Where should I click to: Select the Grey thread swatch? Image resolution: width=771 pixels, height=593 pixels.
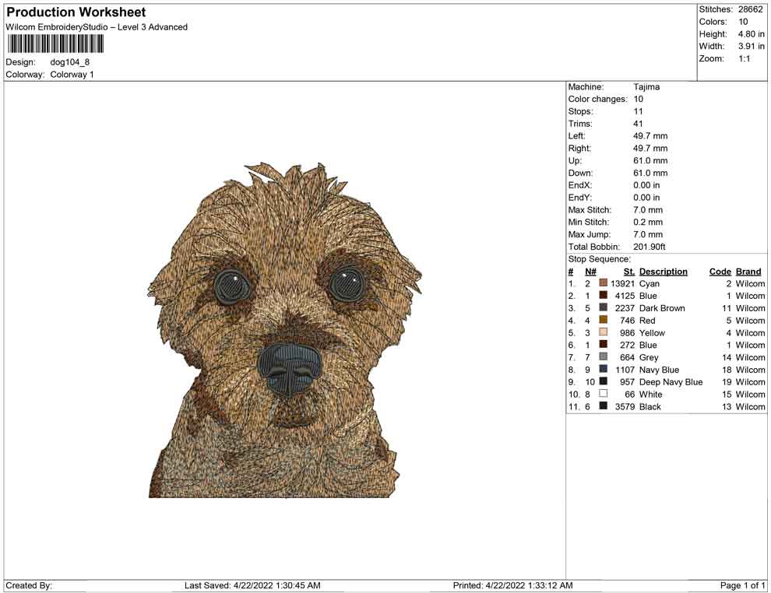click(602, 357)
